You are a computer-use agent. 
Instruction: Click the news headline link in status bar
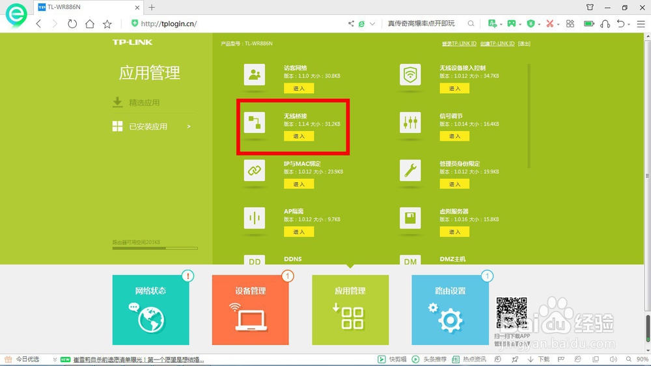click(x=139, y=359)
